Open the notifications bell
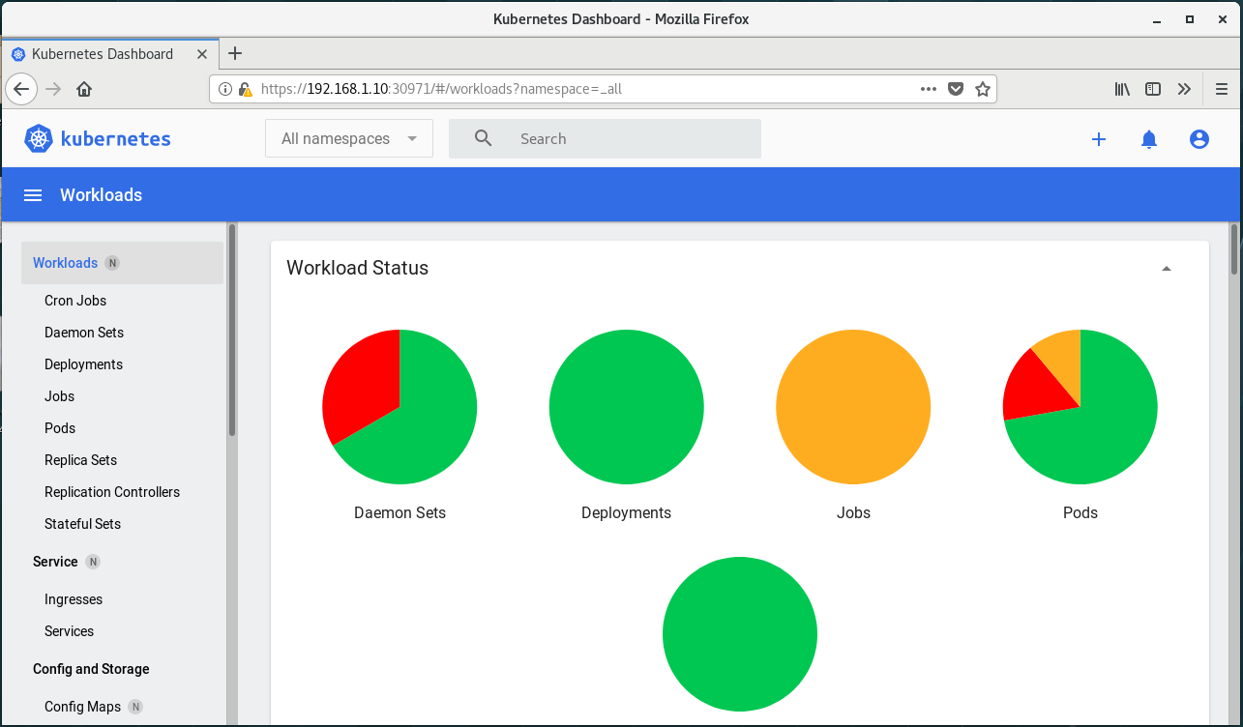1243x727 pixels. [x=1149, y=139]
